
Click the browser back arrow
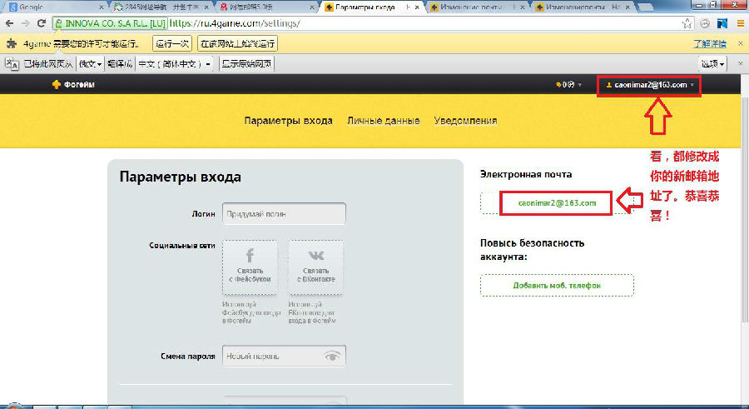click(8, 23)
